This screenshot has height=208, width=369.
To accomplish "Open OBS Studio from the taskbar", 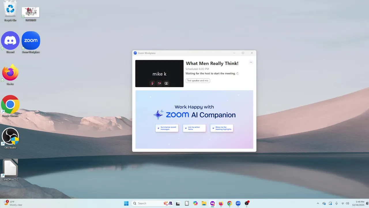I will coord(247,203).
